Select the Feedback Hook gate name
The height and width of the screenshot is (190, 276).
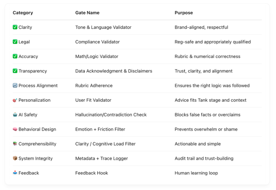click(x=91, y=173)
